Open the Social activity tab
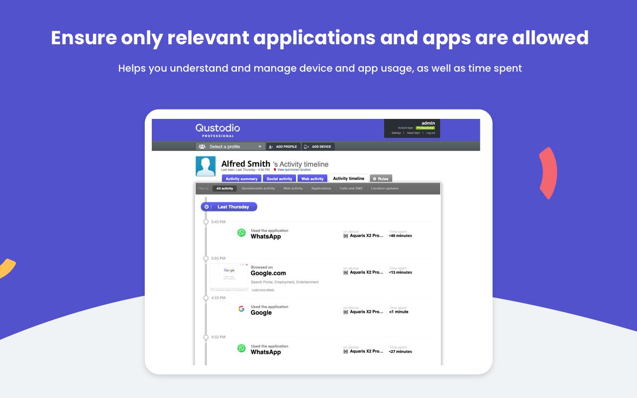 (279, 179)
